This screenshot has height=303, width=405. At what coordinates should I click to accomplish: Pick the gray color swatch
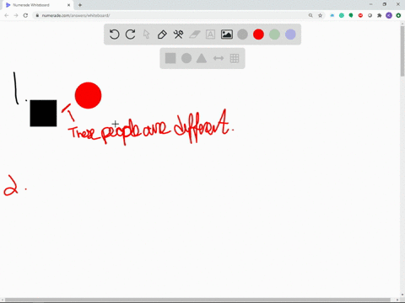point(242,35)
